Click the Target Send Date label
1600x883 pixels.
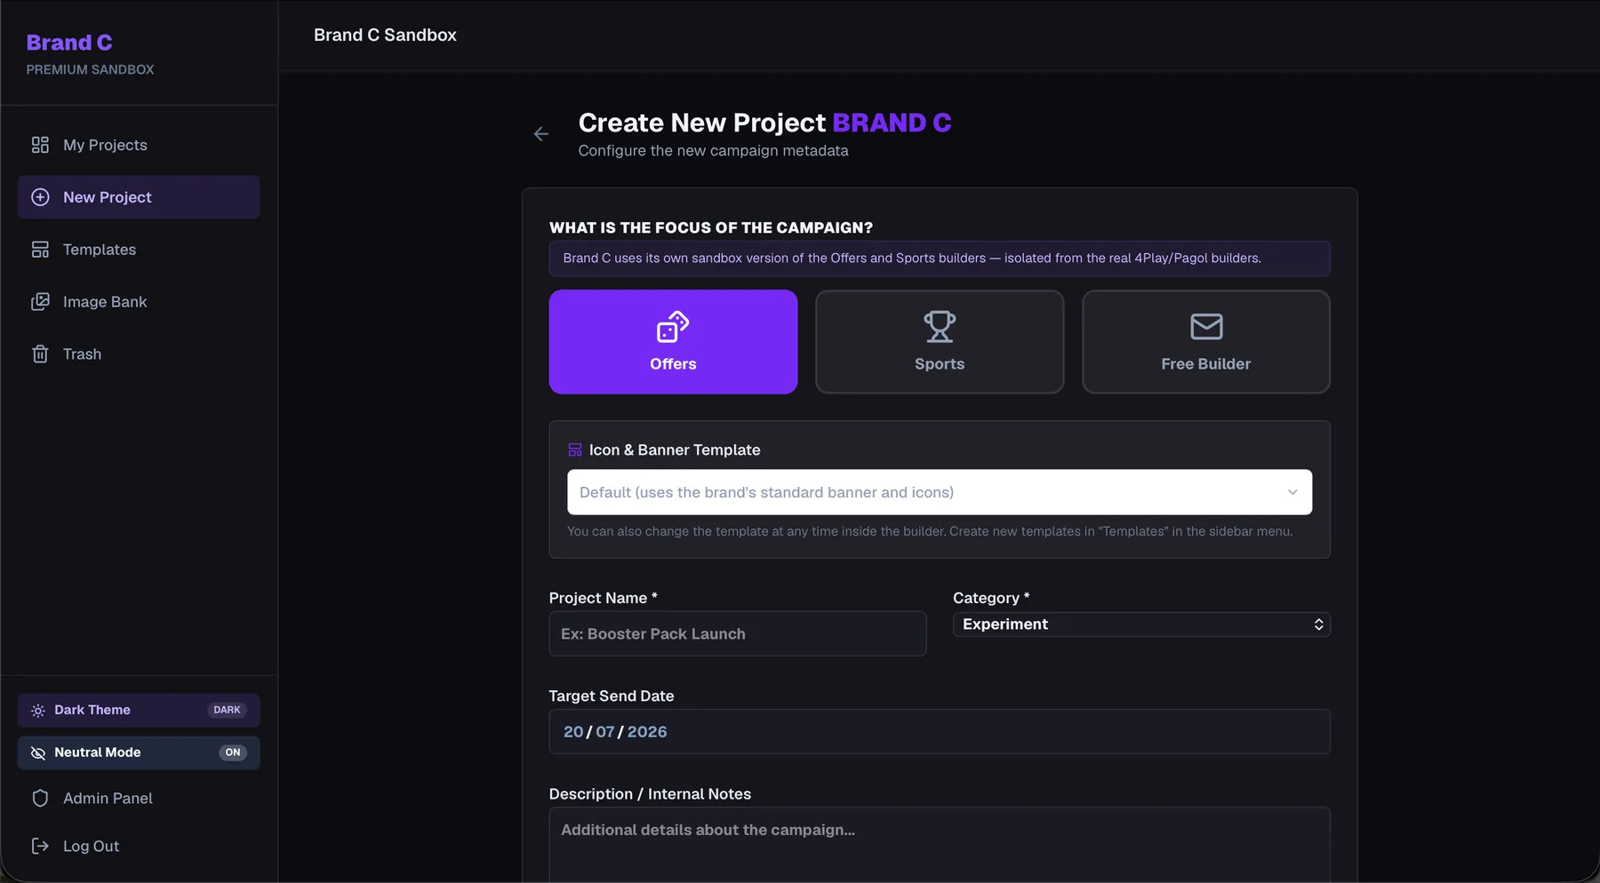click(612, 696)
